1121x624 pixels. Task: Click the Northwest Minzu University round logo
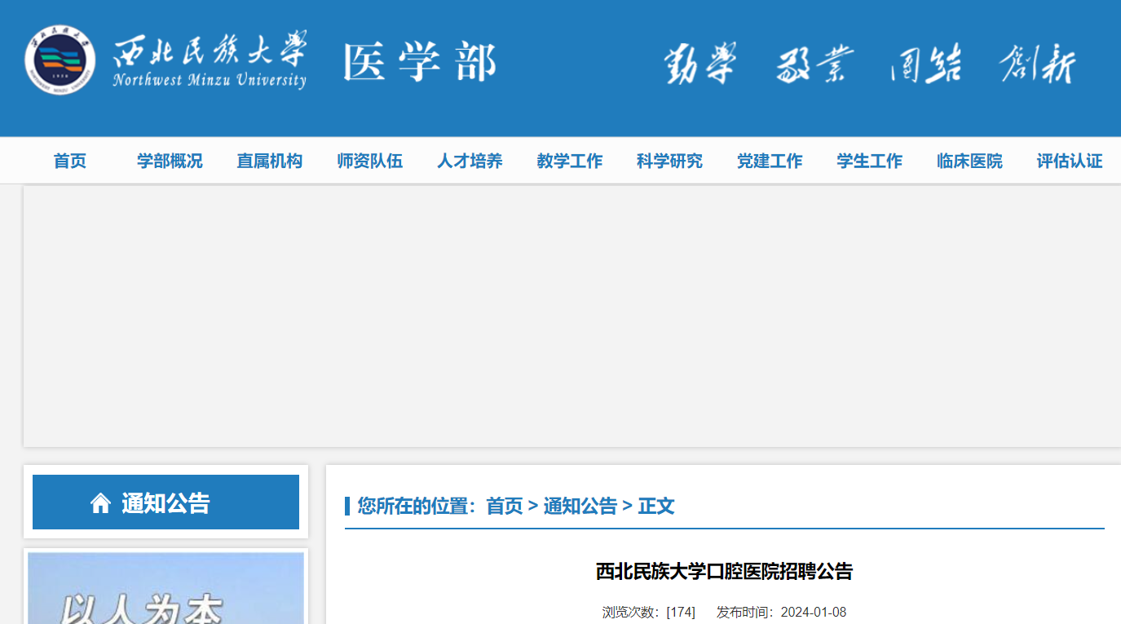60,60
